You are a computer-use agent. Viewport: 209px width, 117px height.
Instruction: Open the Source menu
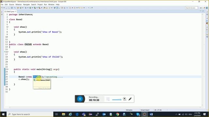pyautogui.click(x=11, y=5)
